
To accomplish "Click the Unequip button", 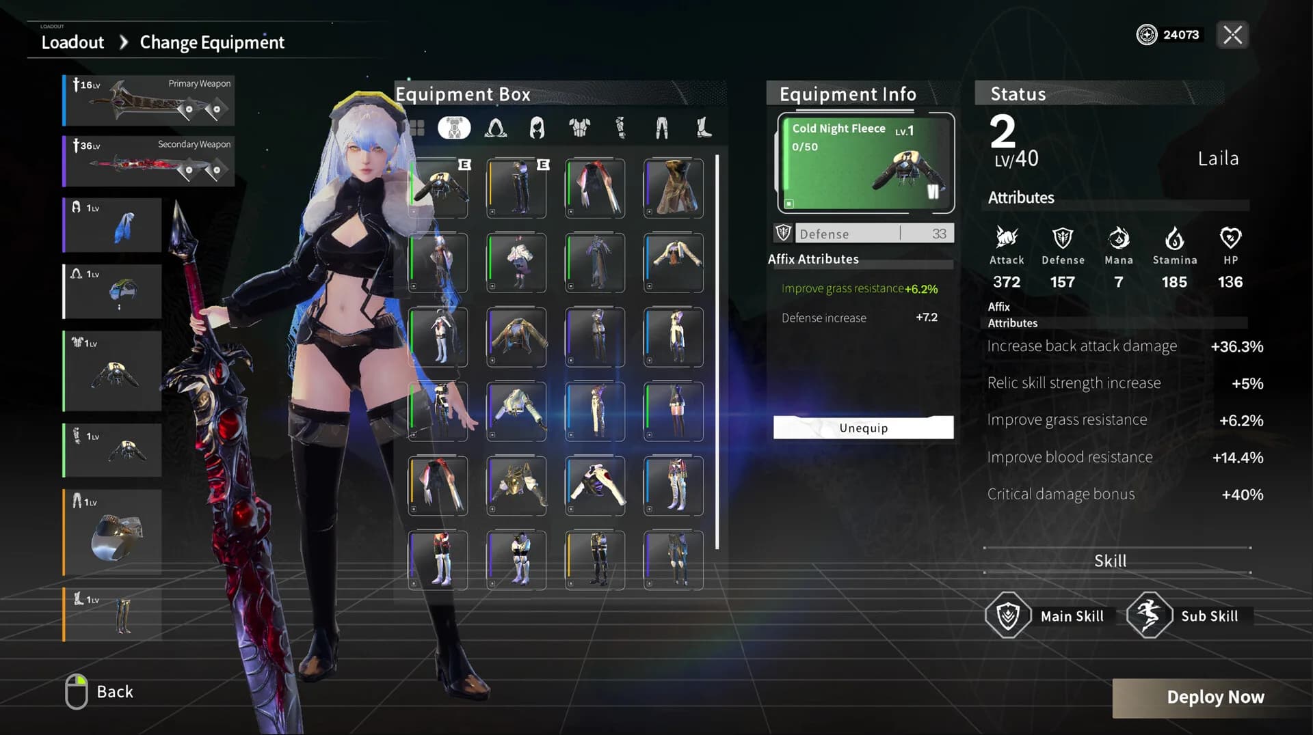I will click(863, 428).
